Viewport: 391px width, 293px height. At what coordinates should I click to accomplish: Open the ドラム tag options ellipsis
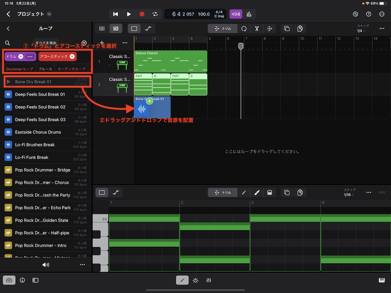point(30,56)
